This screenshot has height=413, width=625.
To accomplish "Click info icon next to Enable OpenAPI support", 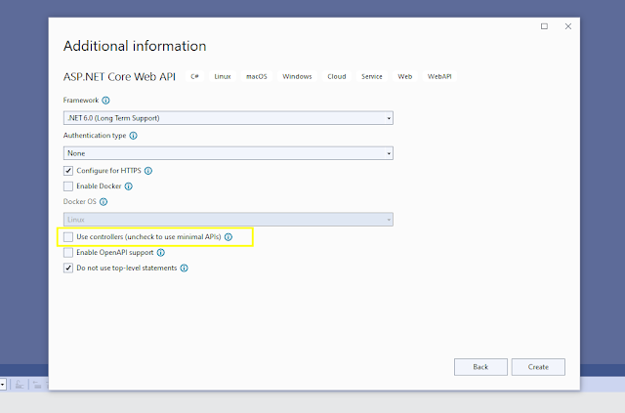I will [160, 252].
